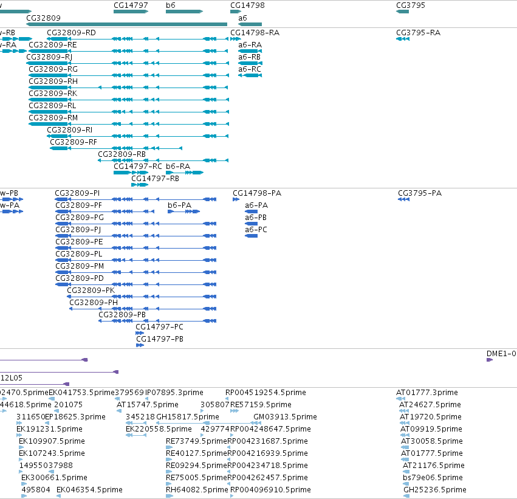
Task: Select transcript CG32809-RG
Action: pos(129,75)
